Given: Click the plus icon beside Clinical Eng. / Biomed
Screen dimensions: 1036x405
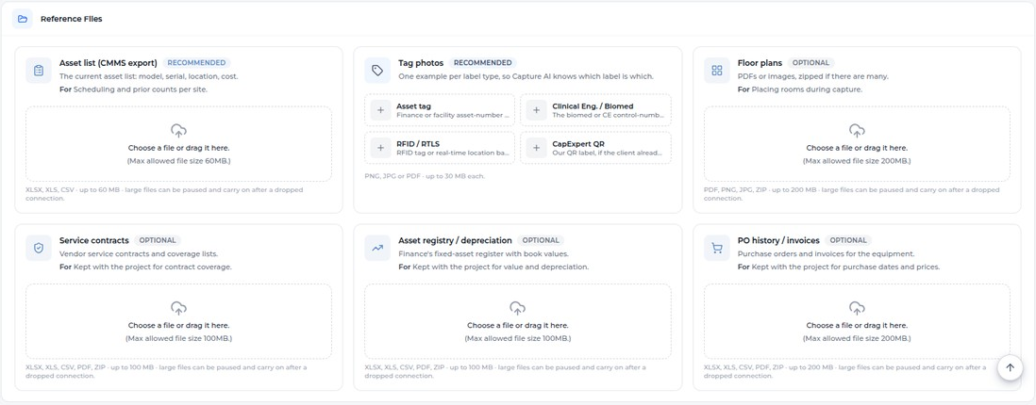Looking at the screenshot, I should coord(537,110).
